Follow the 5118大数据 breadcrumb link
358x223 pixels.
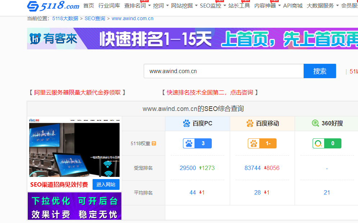tap(65, 18)
